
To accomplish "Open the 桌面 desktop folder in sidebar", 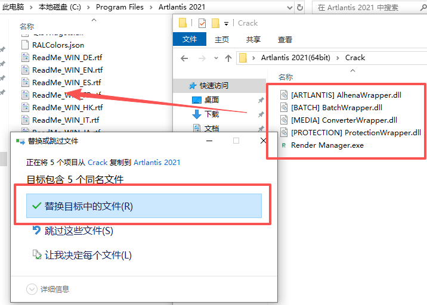I will coord(211,100).
